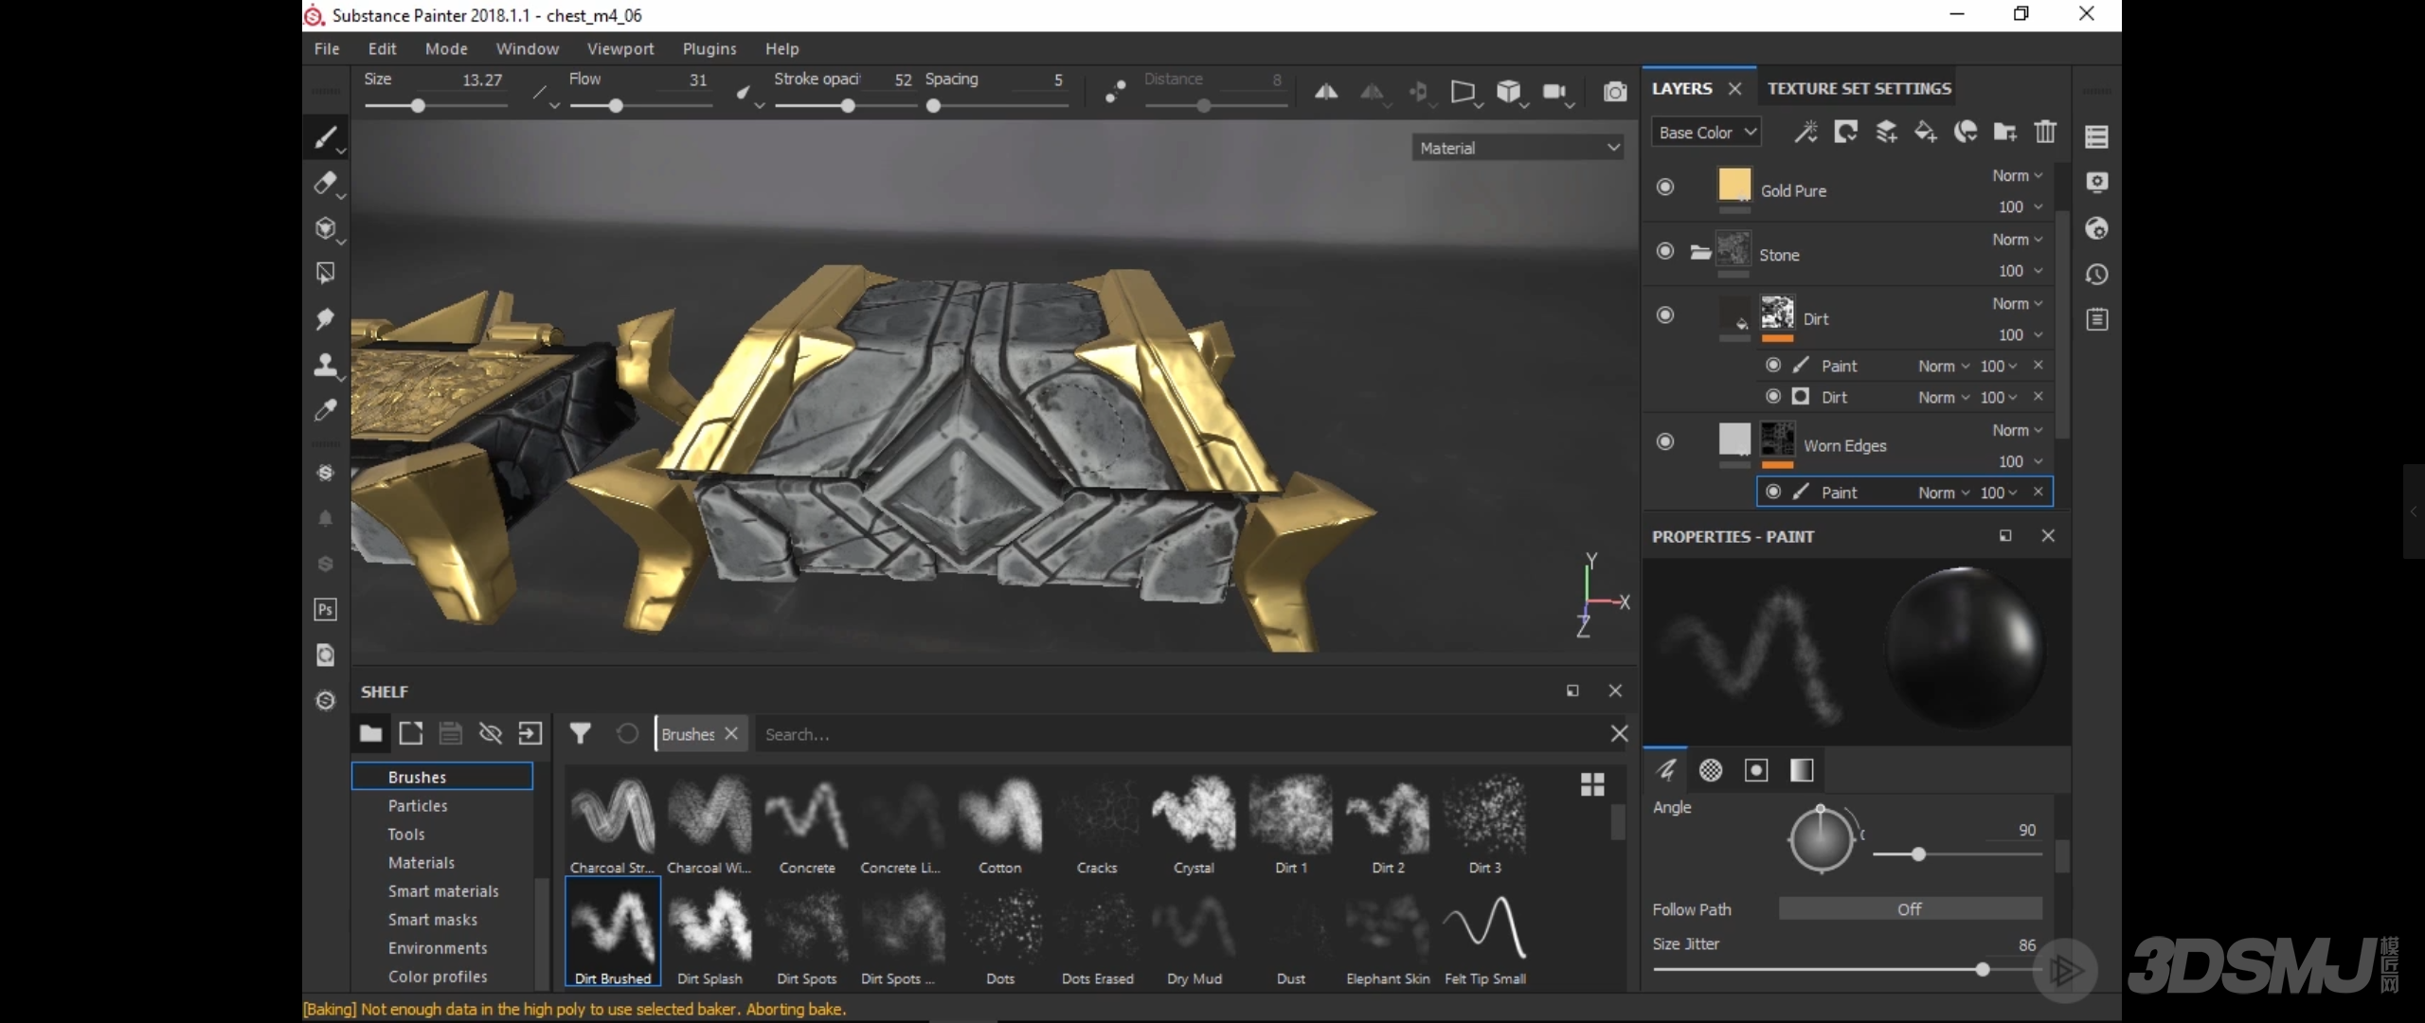Viewport: 2425px width, 1023px height.
Task: Open the Base Color channel dropdown
Action: point(1705,133)
